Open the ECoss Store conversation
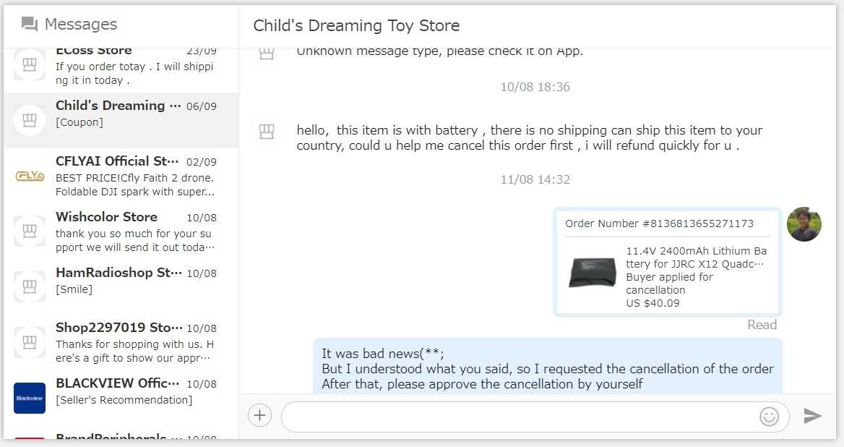The height and width of the screenshot is (447, 844). [134, 66]
